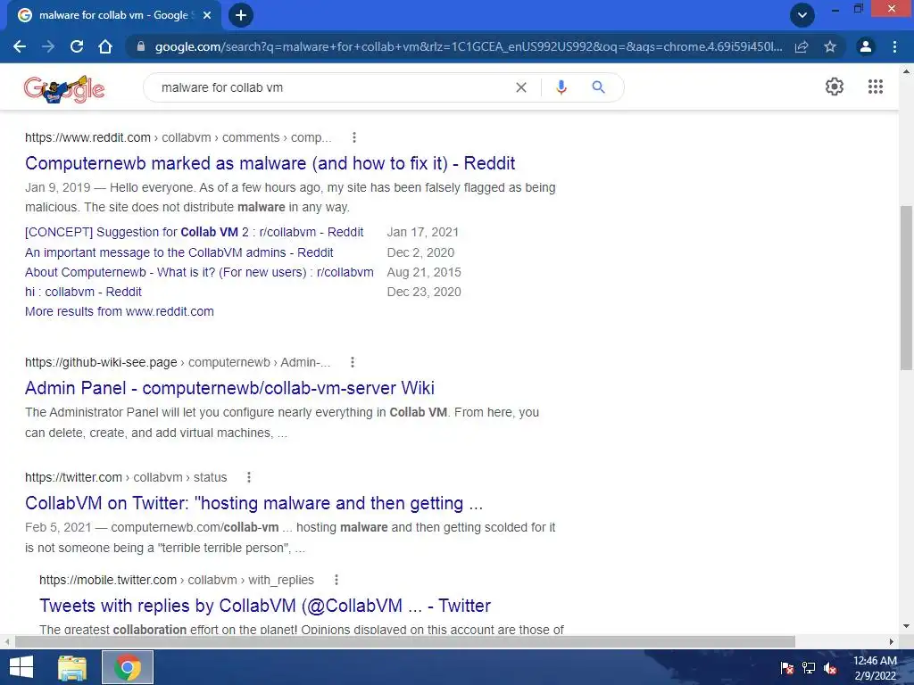Click the Google doodle logo

tap(64, 88)
